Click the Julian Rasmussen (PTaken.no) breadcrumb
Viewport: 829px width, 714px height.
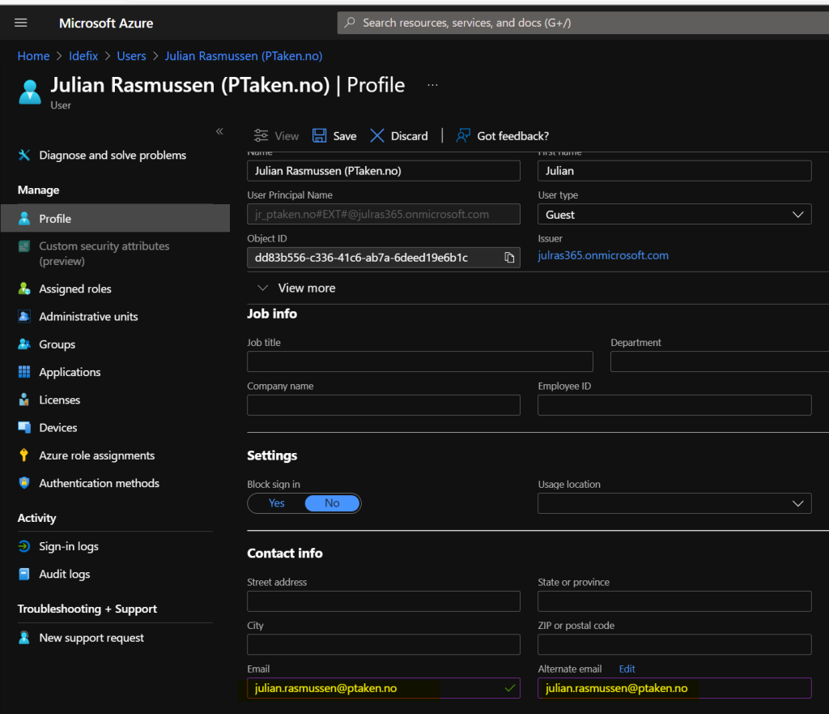click(x=243, y=56)
